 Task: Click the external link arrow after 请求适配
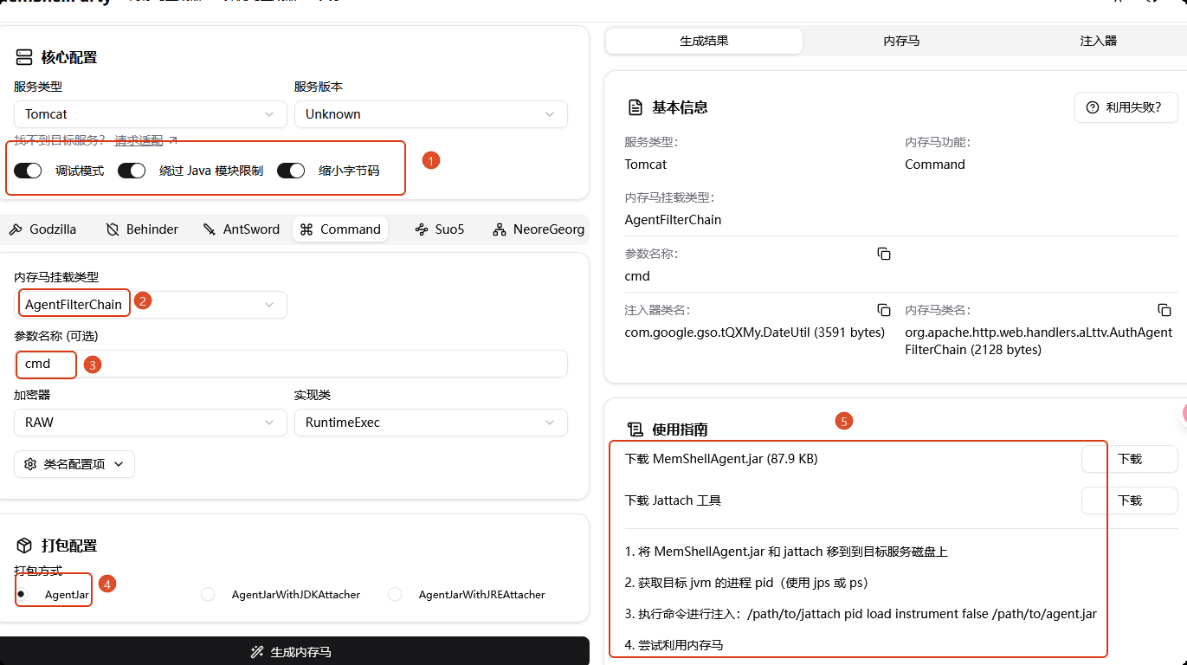[x=173, y=140]
